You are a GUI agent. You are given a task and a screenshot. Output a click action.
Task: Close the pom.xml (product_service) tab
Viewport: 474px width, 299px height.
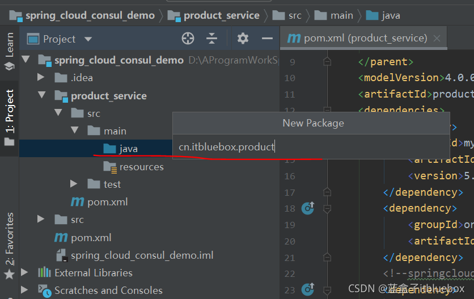[437, 38]
